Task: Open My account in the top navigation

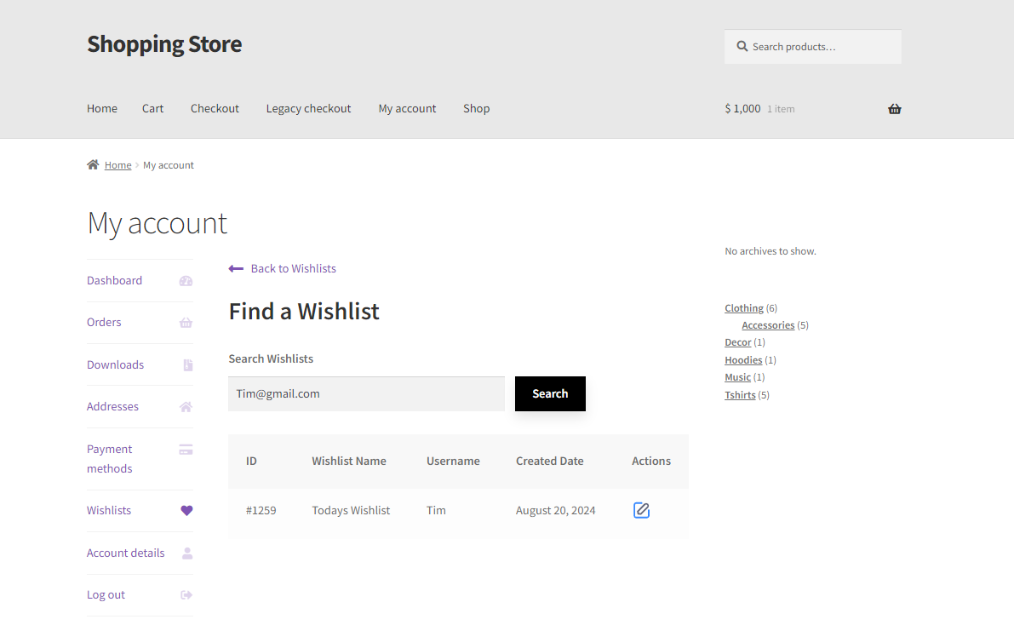Action: point(408,109)
